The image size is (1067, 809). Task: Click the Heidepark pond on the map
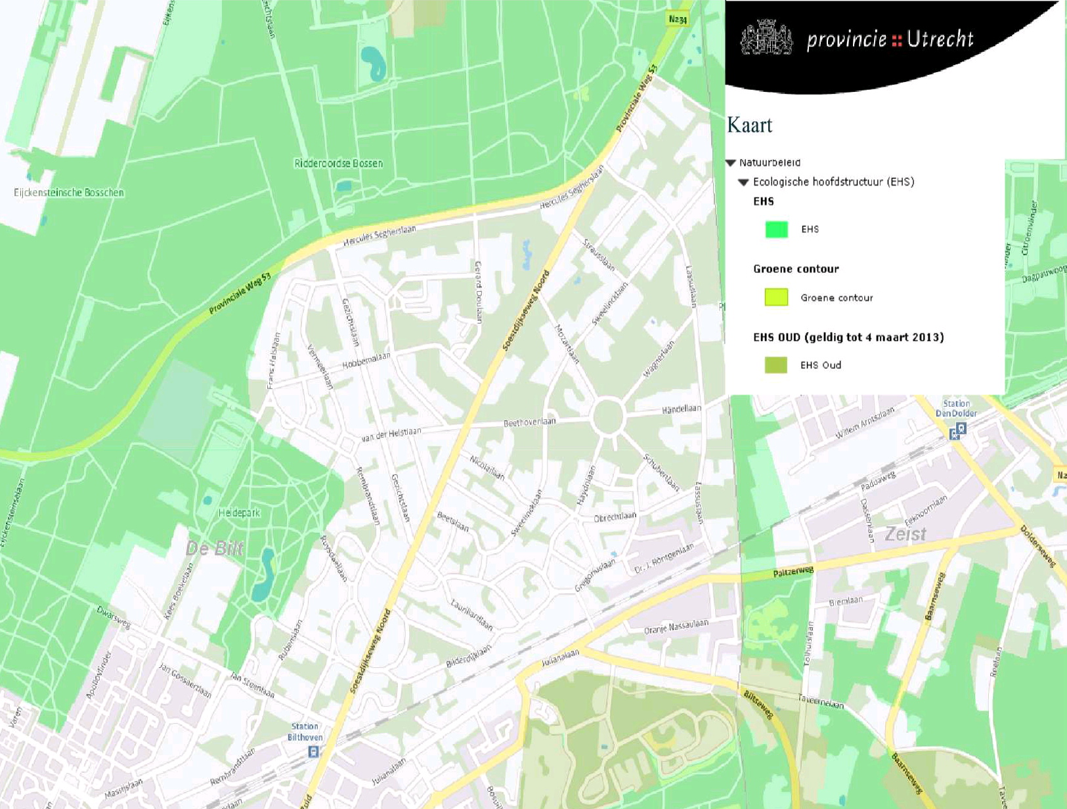264,576
